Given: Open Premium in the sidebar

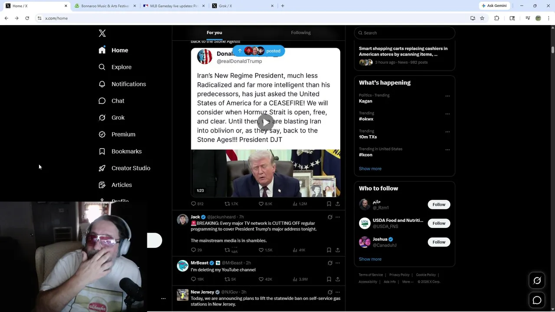Looking at the screenshot, I should 117,134.
